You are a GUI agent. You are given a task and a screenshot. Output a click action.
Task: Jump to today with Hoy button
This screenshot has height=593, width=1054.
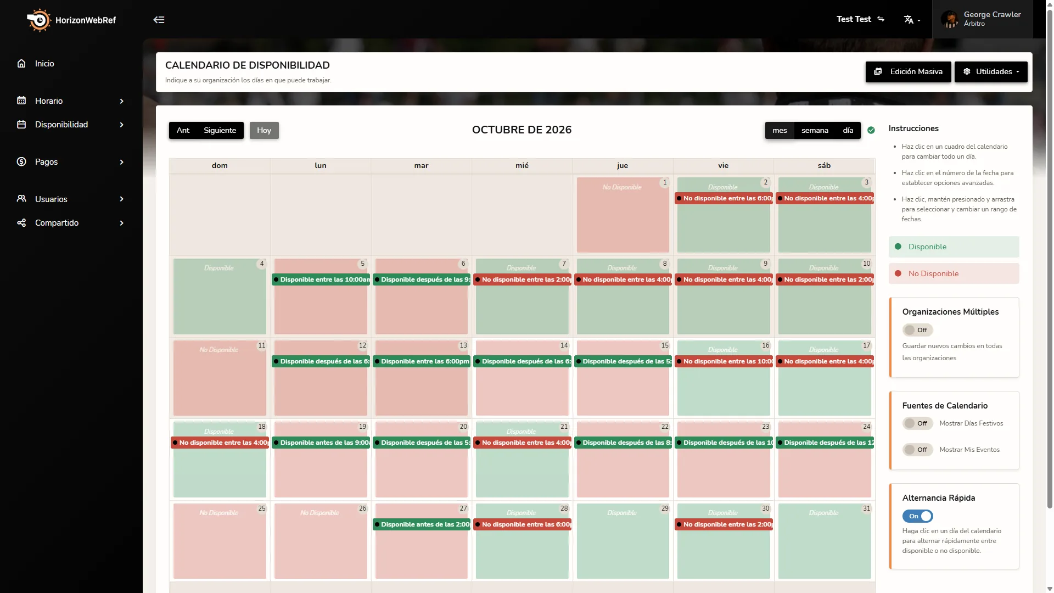(264, 131)
